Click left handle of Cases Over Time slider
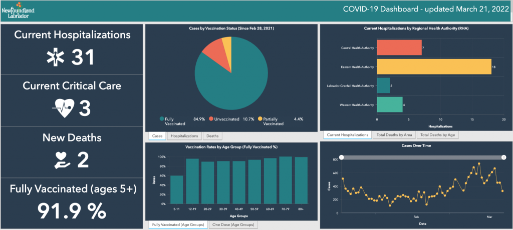 342,157
